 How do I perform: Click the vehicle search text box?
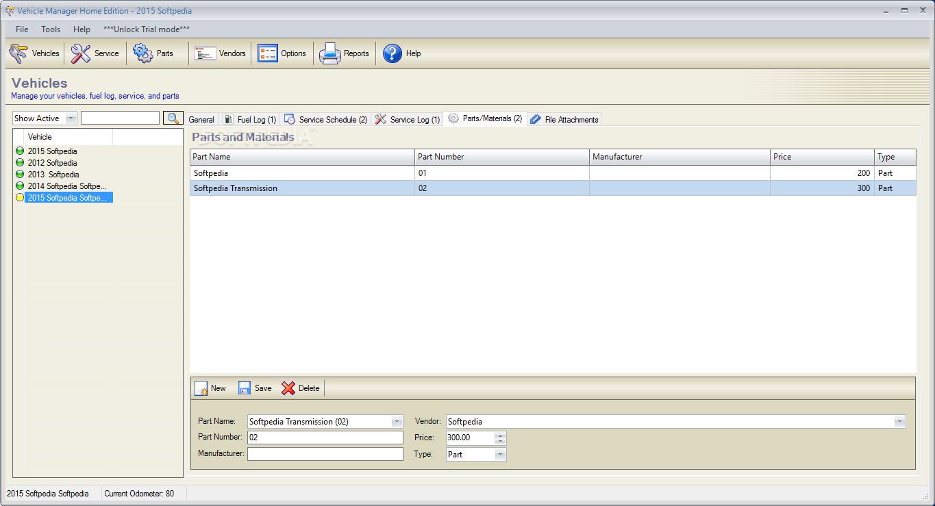[120, 118]
